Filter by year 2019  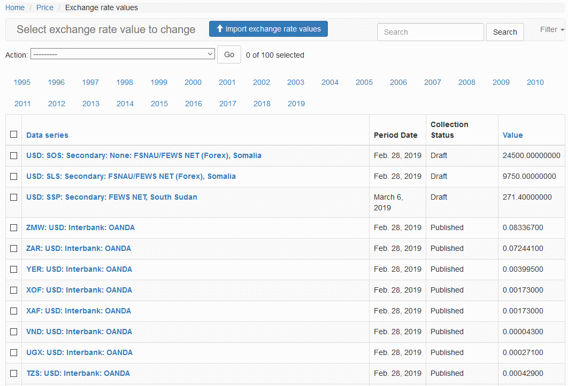tap(296, 104)
